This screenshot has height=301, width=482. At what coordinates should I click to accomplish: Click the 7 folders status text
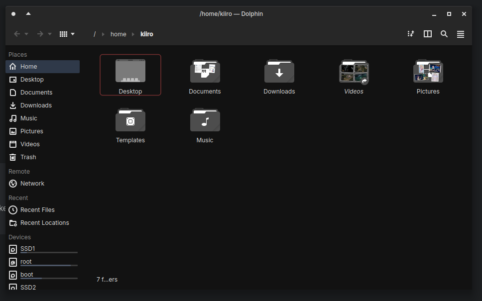point(107,280)
